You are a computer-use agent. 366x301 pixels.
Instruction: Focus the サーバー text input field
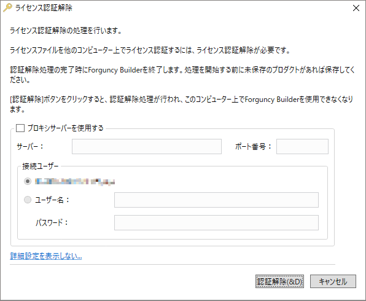pos(147,146)
